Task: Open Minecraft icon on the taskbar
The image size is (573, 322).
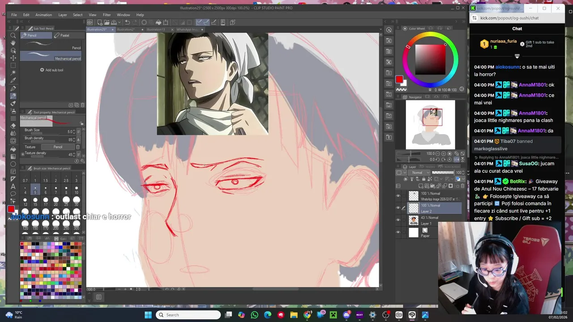Action: [x=333, y=315]
